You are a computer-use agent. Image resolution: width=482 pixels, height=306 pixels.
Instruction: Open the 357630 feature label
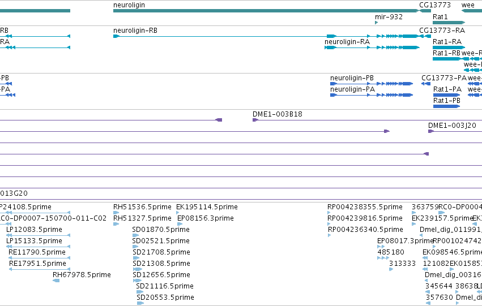click(x=440, y=298)
